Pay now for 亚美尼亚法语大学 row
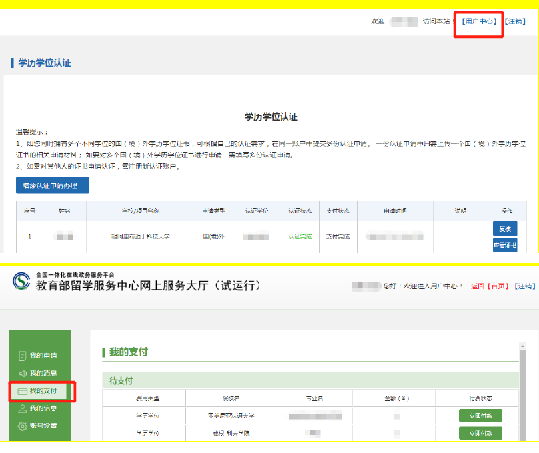Screen dimensions: 539x453 coord(480,416)
